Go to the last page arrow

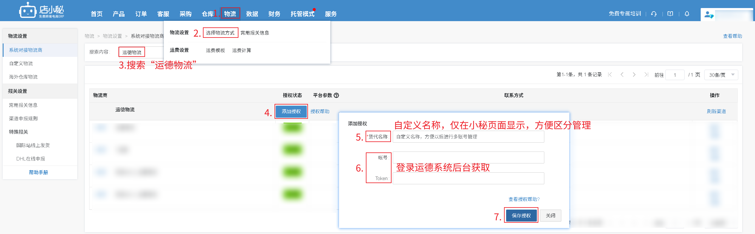(x=646, y=74)
